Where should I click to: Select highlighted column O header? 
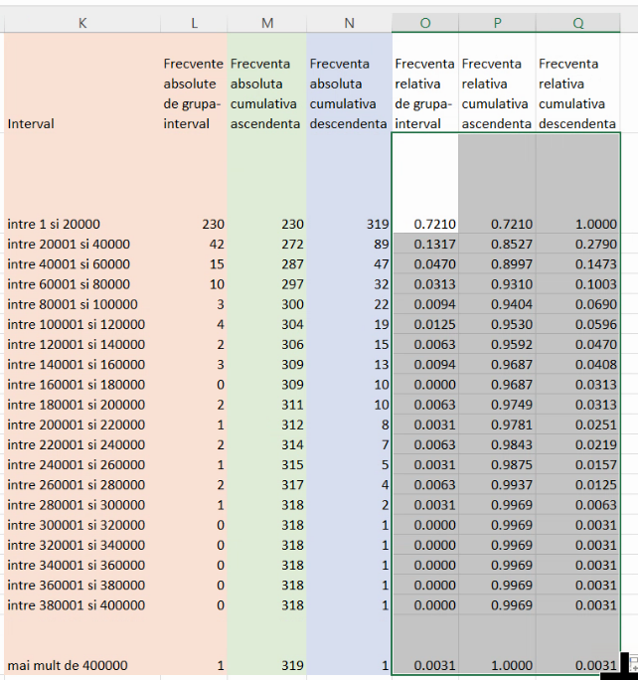pos(424,23)
